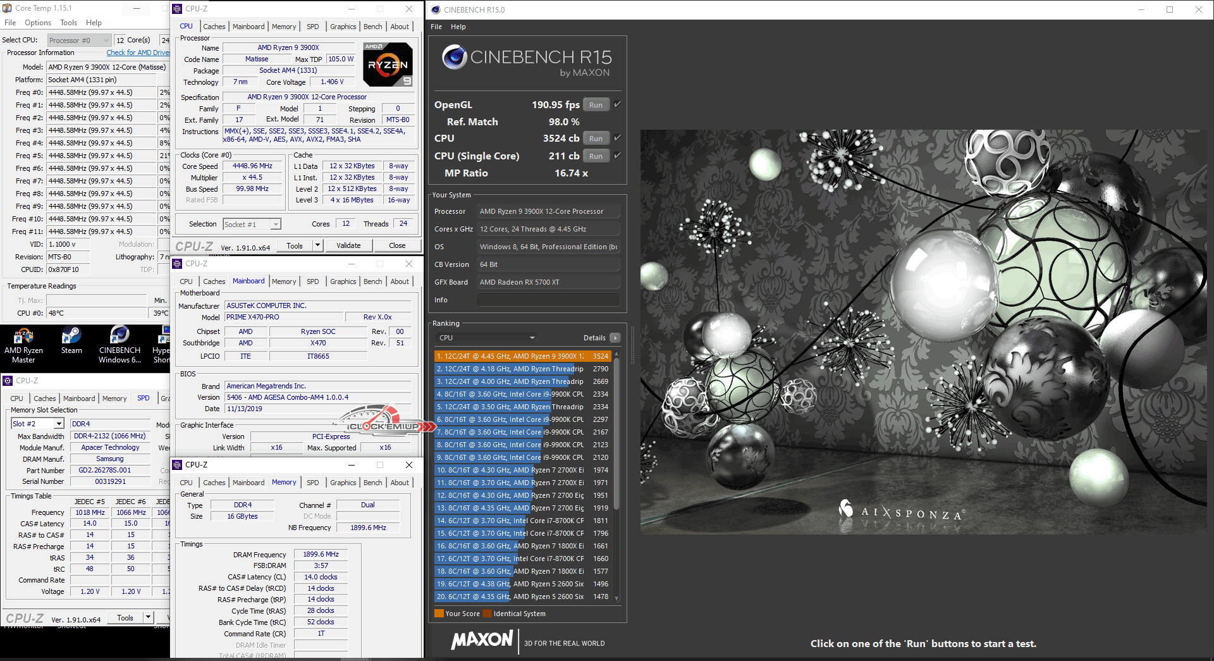Click the Ryzen 9 logo in CPU-Z
The height and width of the screenshot is (661, 1214).
(x=388, y=65)
